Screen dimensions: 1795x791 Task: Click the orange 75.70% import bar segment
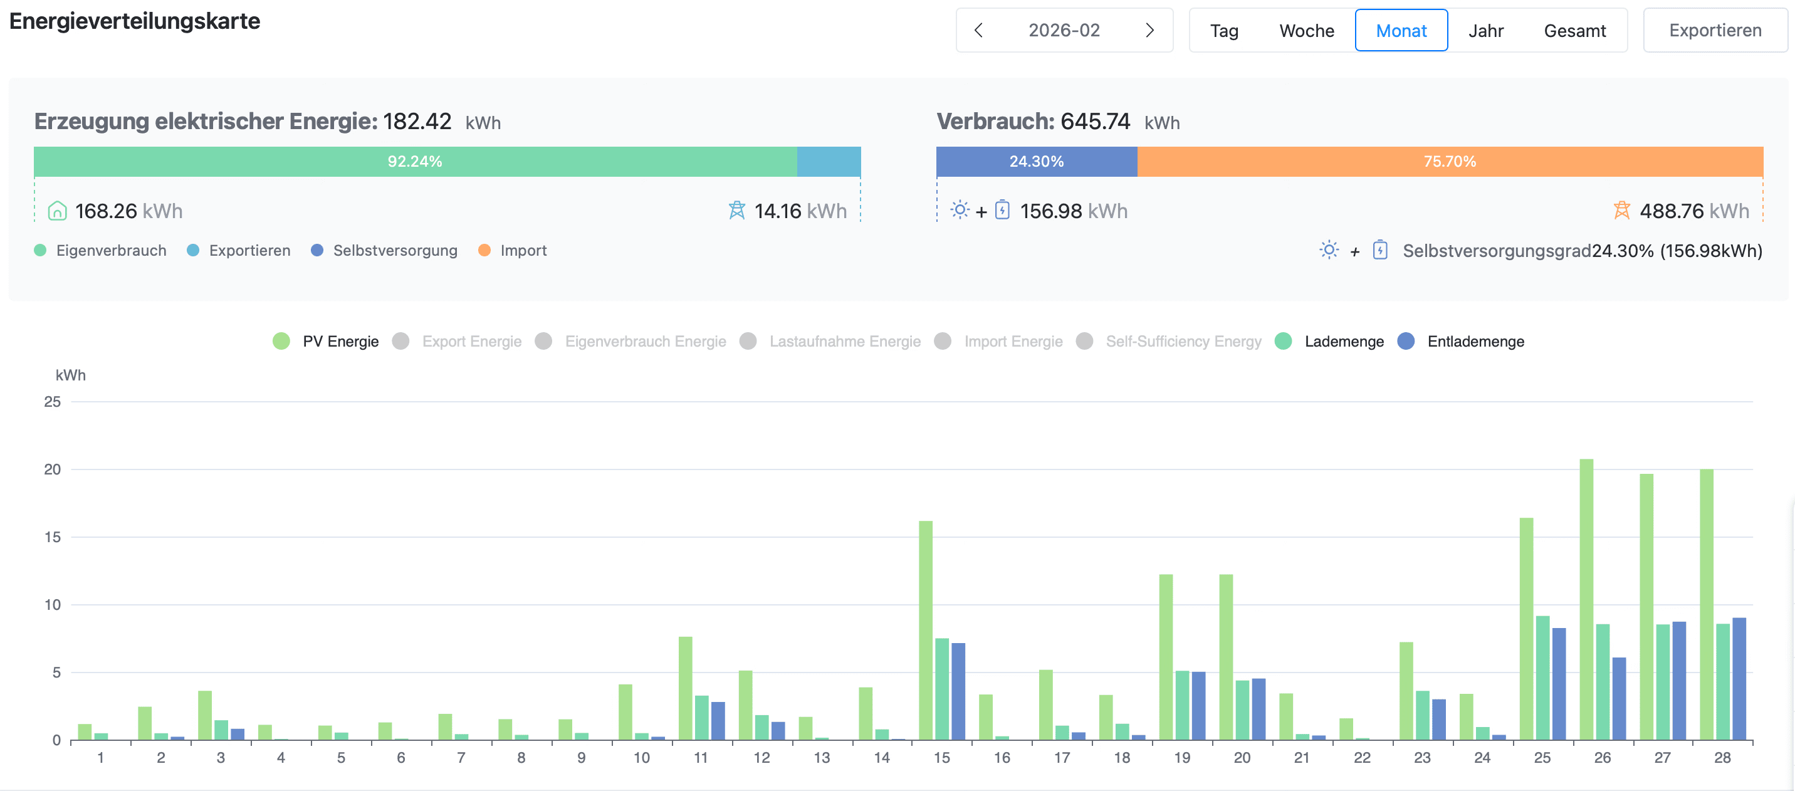(1450, 162)
